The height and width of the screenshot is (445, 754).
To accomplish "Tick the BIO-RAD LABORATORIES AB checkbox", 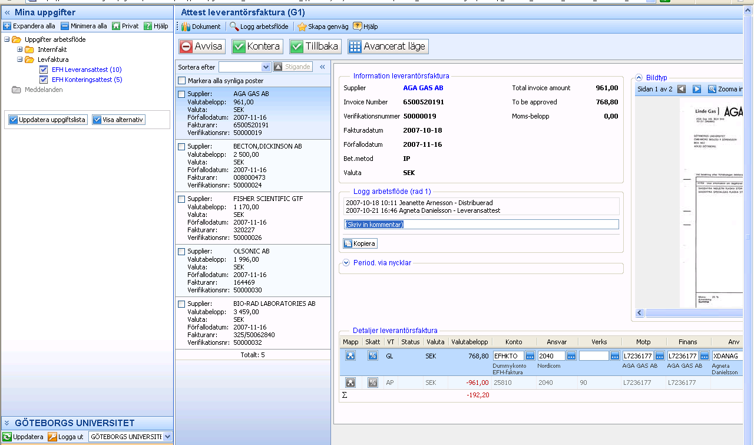I will pyautogui.click(x=181, y=304).
